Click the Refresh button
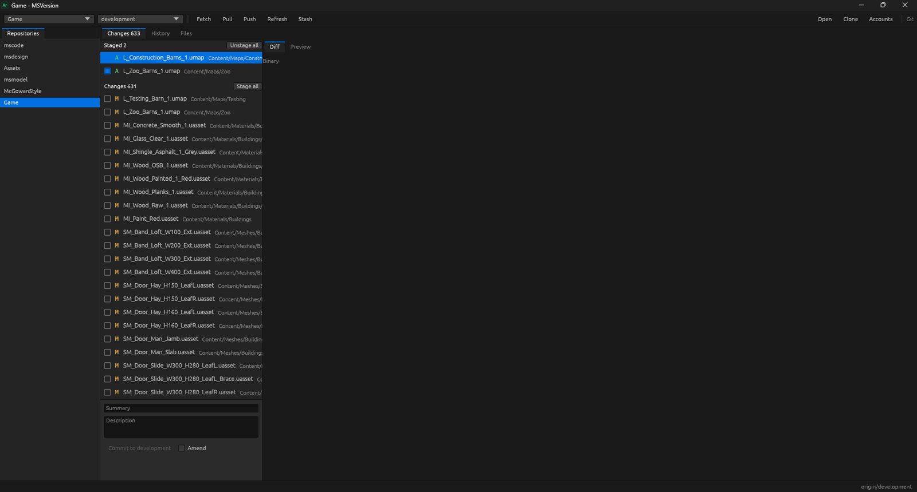 (277, 19)
